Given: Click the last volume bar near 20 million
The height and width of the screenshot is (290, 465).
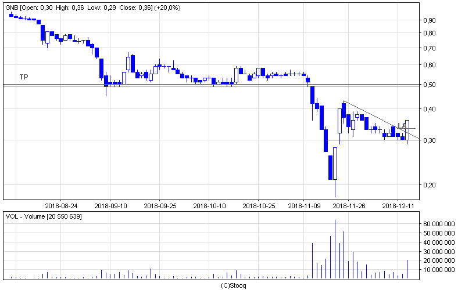Looking at the screenshot, I should (407, 269).
